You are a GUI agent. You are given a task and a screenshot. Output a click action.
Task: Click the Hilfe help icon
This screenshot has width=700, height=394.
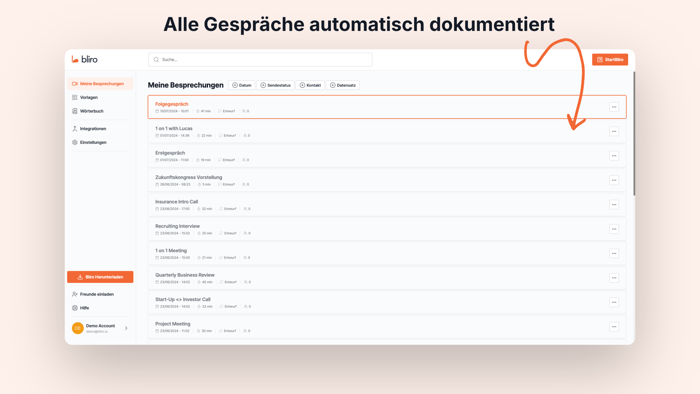[75, 308]
